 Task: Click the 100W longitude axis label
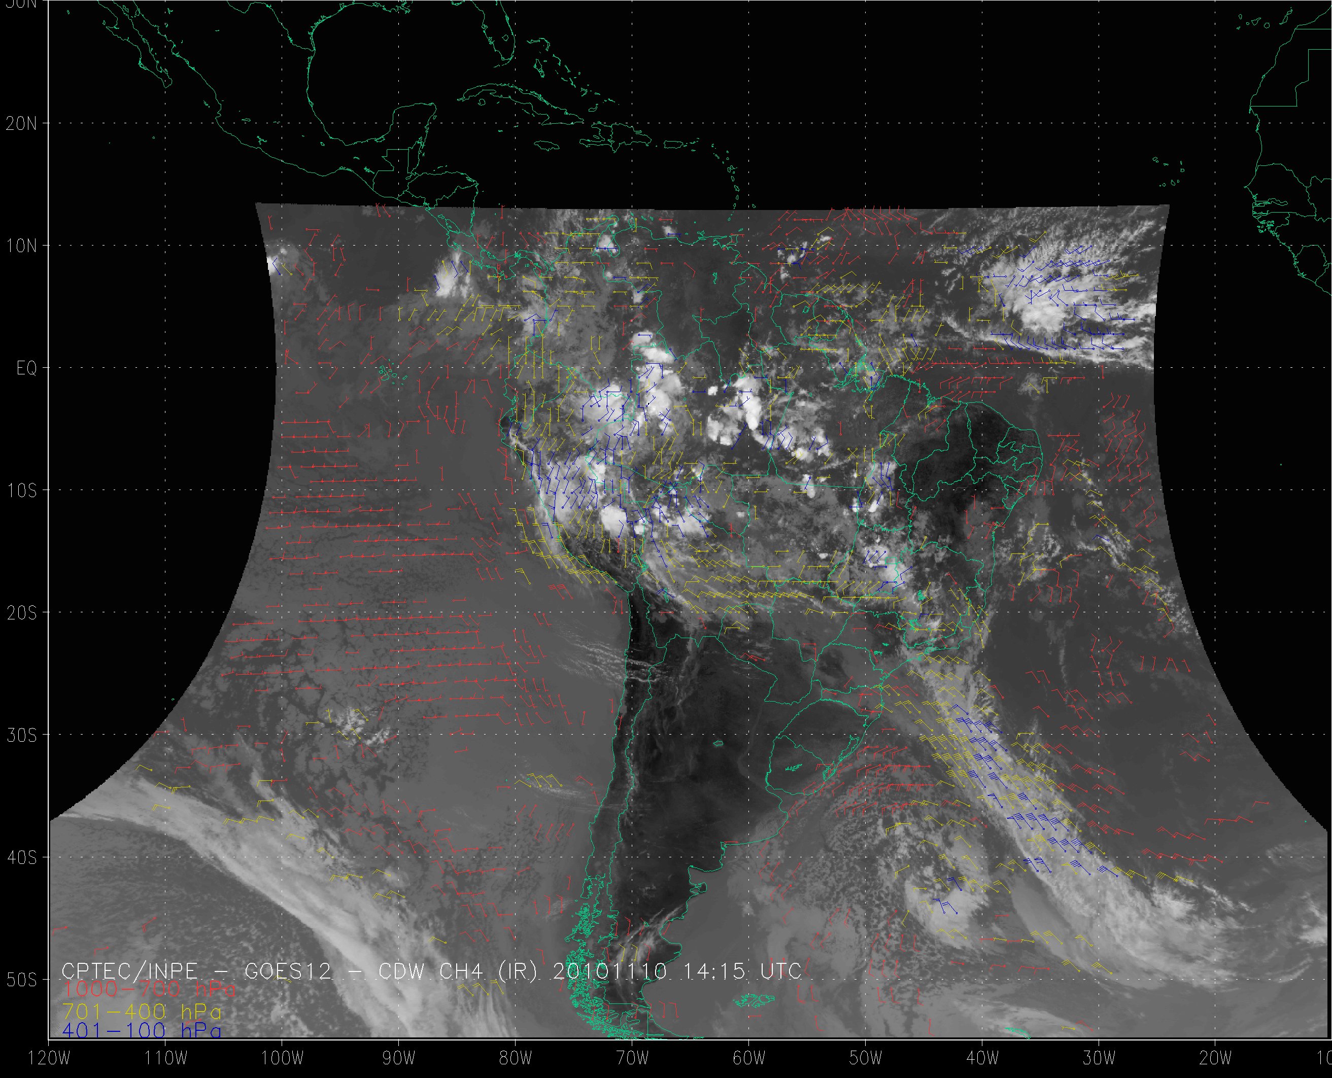pos(282,1058)
